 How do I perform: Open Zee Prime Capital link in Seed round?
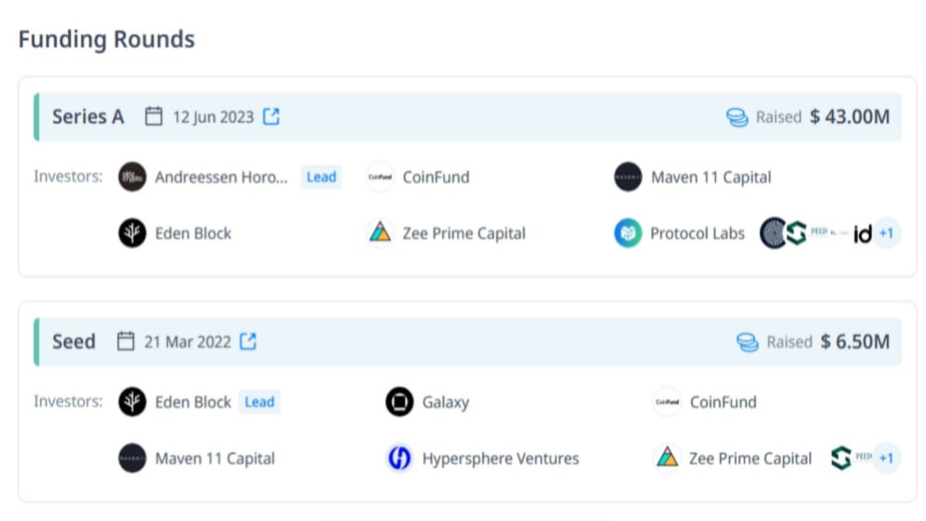pos(750,459)
